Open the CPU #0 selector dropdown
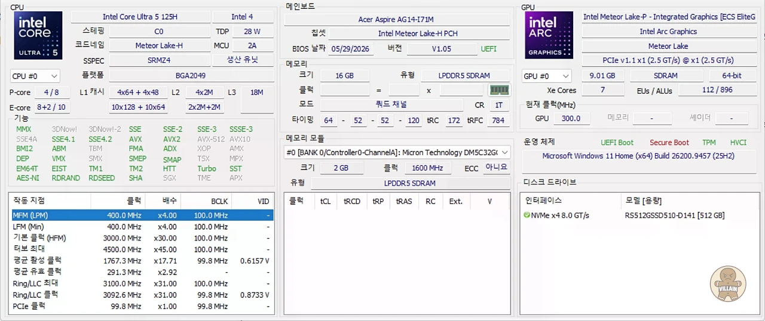Viewport: 765px width, 321px height. (x=35, y=76)
